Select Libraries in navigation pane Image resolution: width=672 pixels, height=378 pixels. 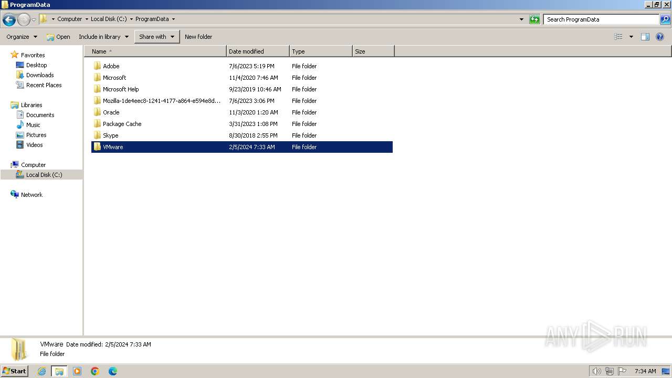point(31,105)
